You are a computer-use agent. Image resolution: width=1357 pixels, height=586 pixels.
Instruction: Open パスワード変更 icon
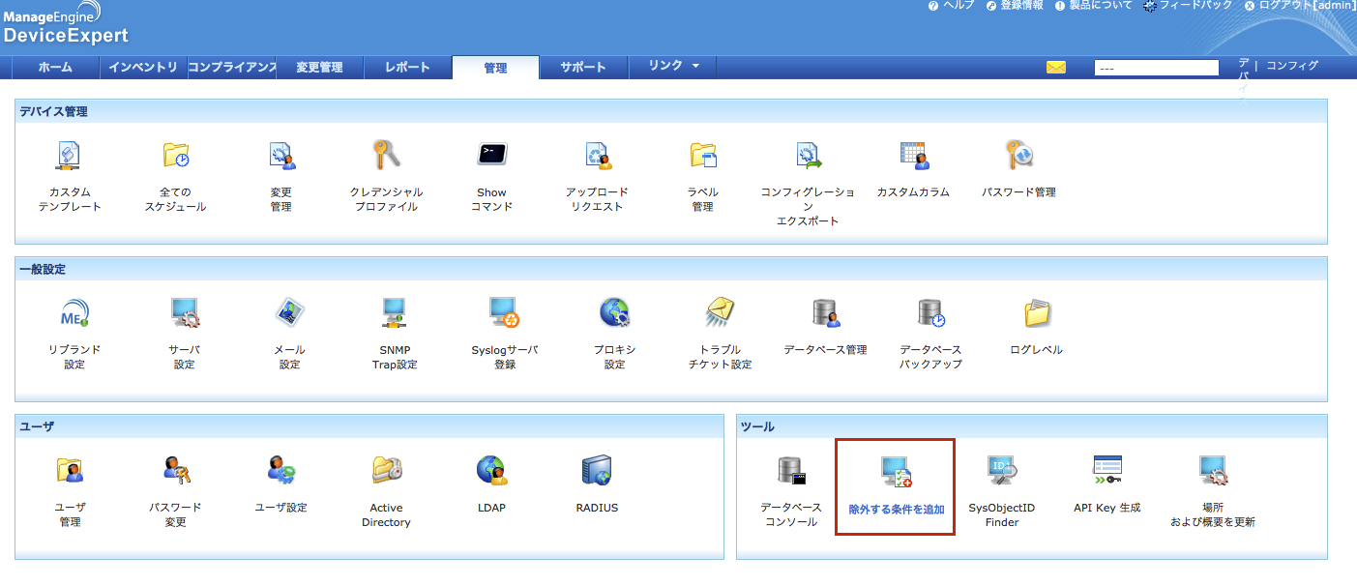[175, 470]
